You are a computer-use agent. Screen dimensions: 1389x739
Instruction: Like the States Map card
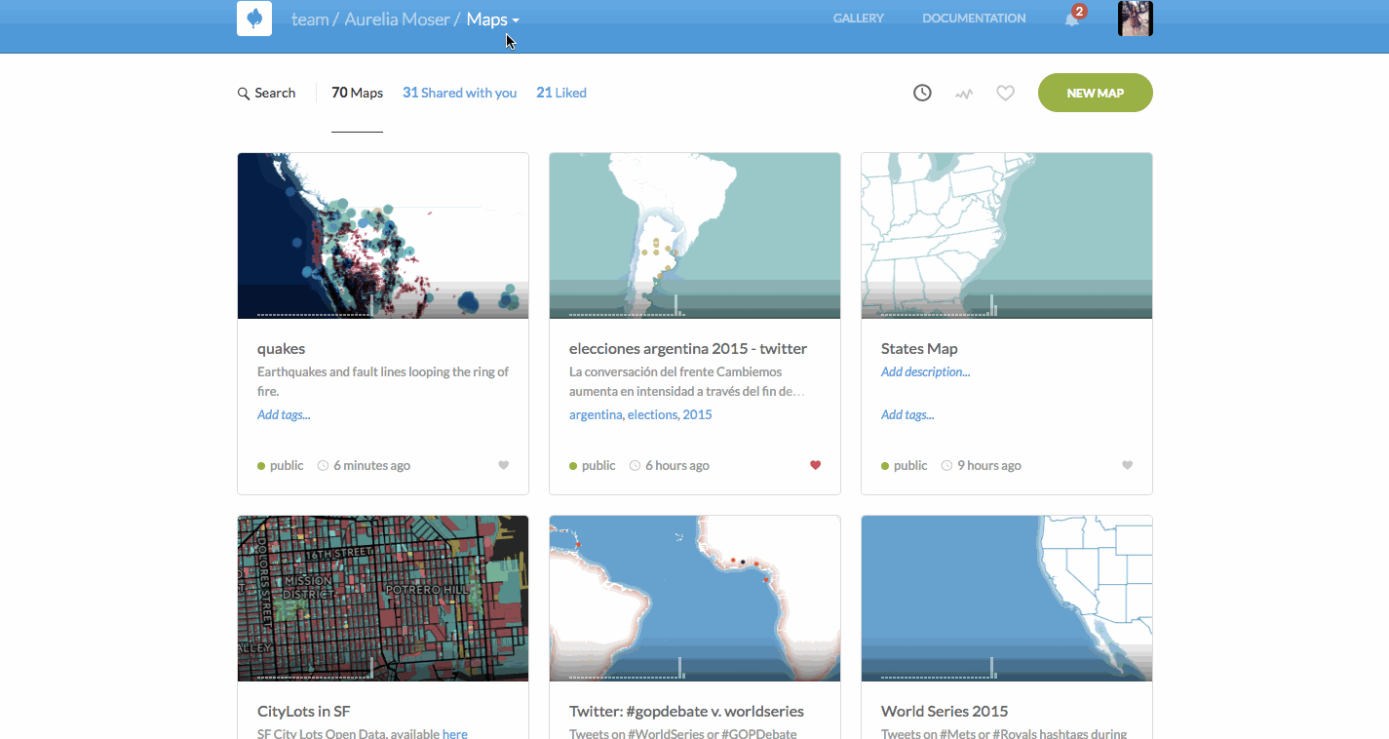pos(1128,465)
